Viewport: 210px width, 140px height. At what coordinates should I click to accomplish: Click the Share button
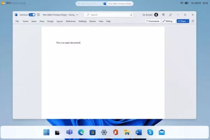tap(181, 21)
